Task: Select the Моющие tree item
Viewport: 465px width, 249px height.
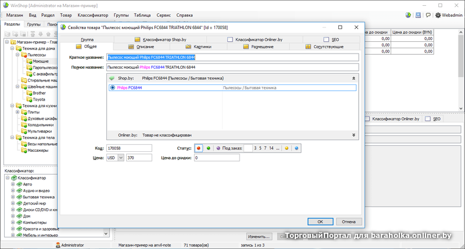Action: (x=41, y=61)
